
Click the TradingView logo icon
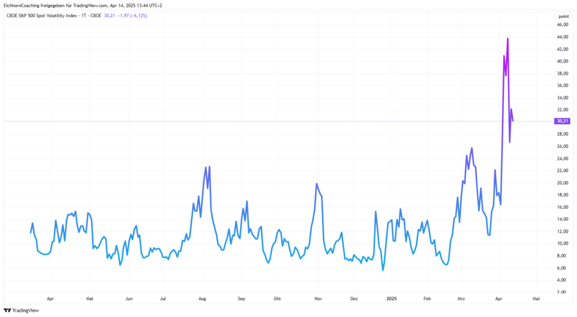(x=7, y=310)
